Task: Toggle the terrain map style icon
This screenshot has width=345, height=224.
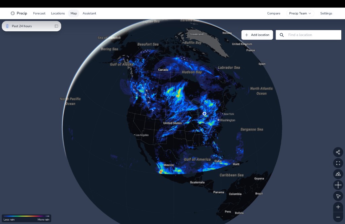Action: pyautogui.click(x=338, y=174)
